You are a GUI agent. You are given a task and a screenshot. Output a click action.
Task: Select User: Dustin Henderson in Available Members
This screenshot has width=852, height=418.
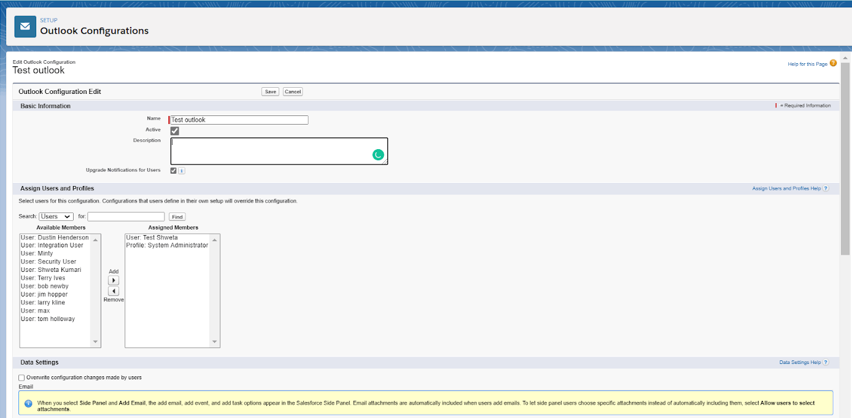[55, 238]
